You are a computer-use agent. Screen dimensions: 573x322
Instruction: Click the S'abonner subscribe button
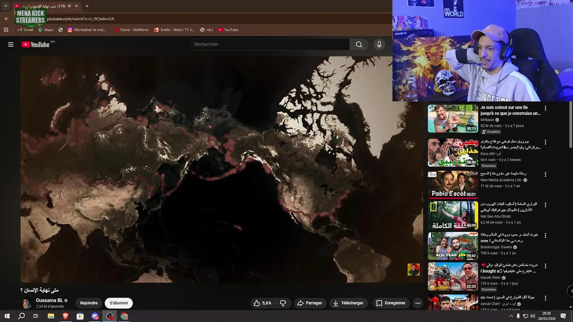pyautogui.click(x=119, y=303)
